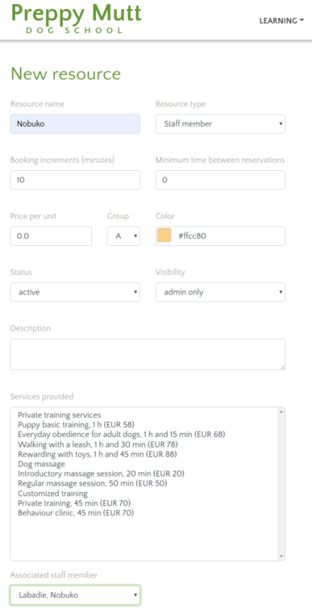
Task: Open the Associated staff member dropdown
Action: tap(75, 595)
